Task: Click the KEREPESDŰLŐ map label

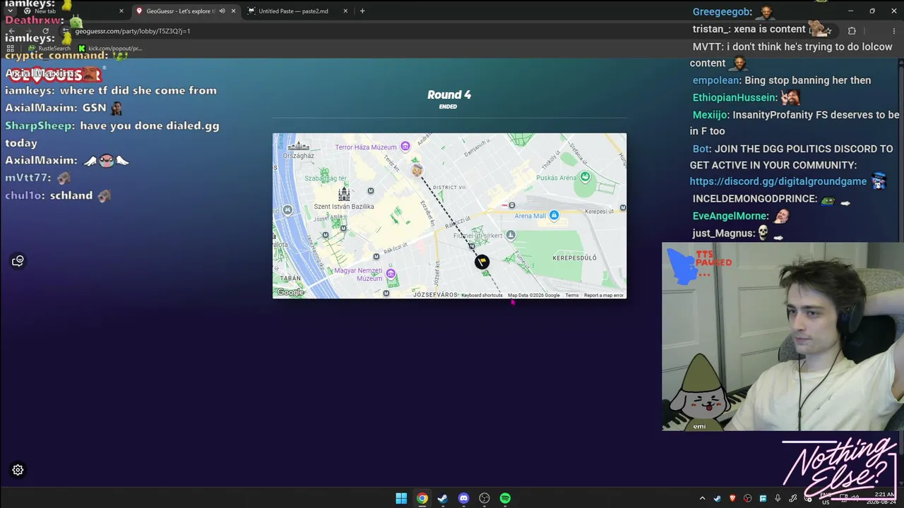Action: point(574,258)
